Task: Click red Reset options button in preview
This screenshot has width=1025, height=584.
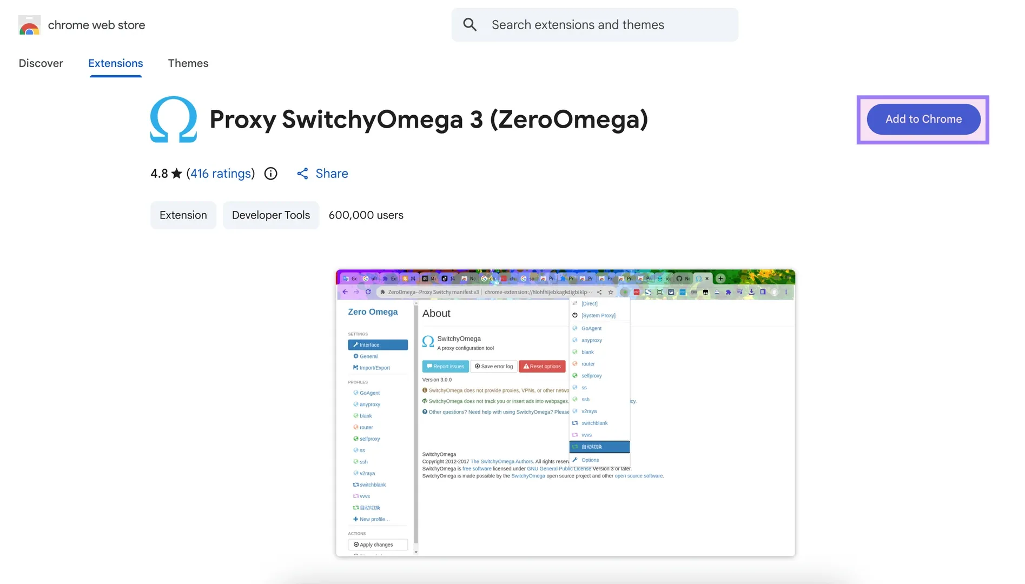Action: 542,366
